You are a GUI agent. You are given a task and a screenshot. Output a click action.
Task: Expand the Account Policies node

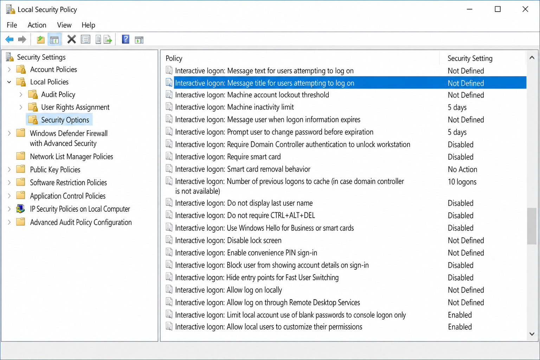(9, 70)
